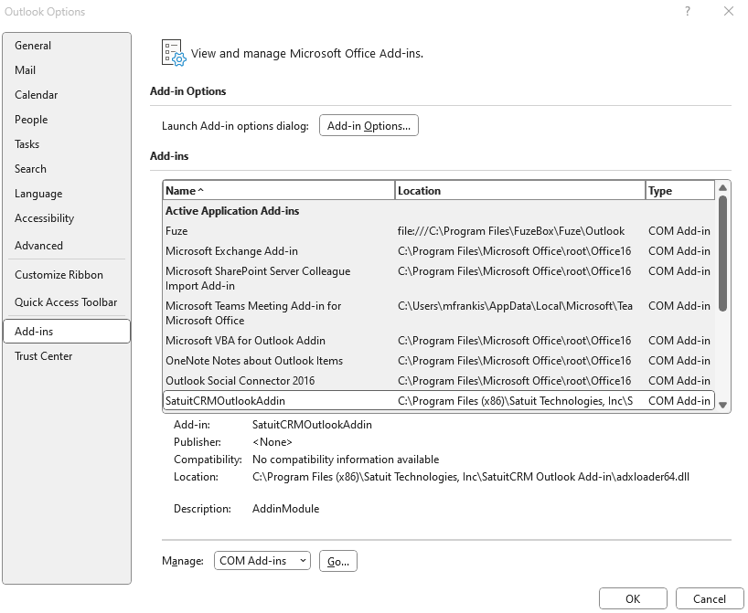Open Quick Access Toolbar settings

(x=67, y=302)
